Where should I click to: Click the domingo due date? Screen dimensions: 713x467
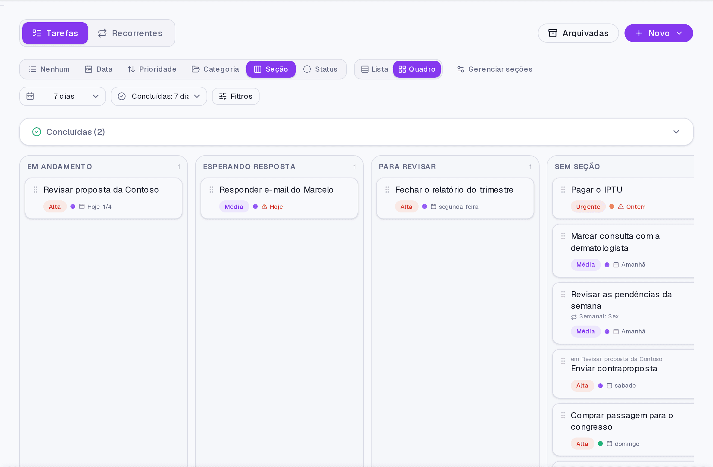tap(627, 444)
